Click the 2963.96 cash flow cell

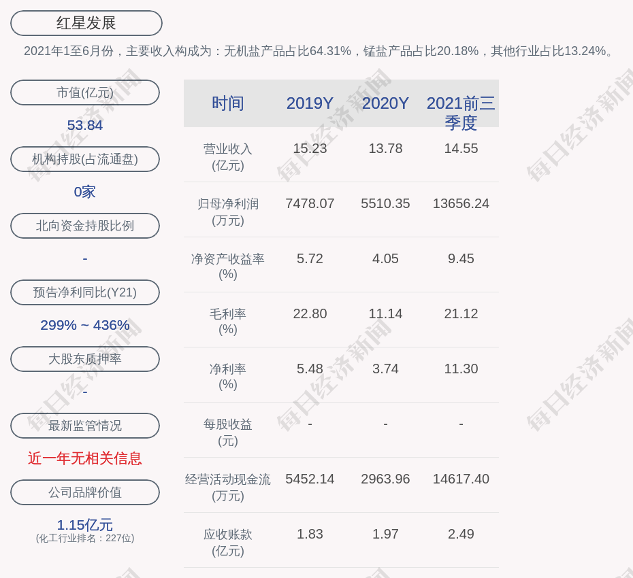(385, 479)
